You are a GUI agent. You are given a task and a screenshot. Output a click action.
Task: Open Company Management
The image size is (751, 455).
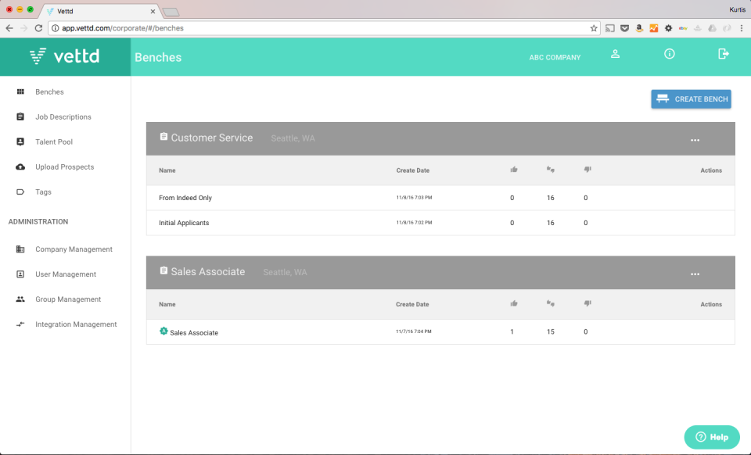pyautogui.click(x=74, y=249)
